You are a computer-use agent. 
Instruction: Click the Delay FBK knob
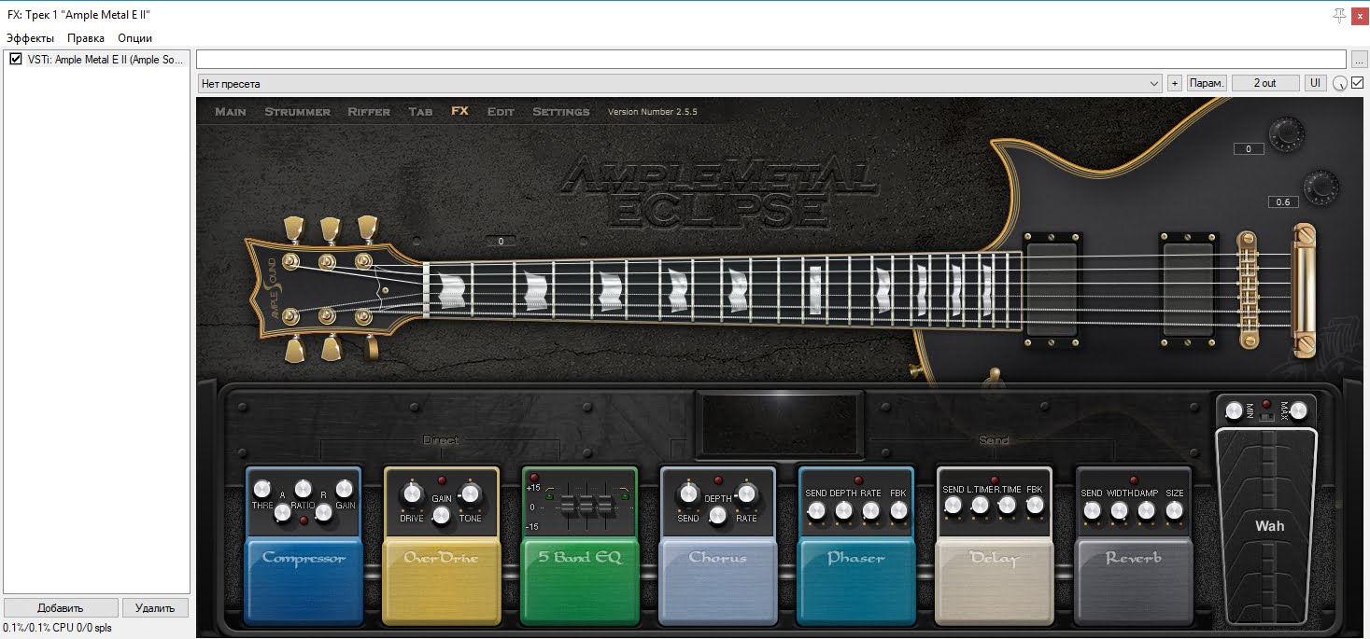pyautogui.click(x=1035, y=505)
